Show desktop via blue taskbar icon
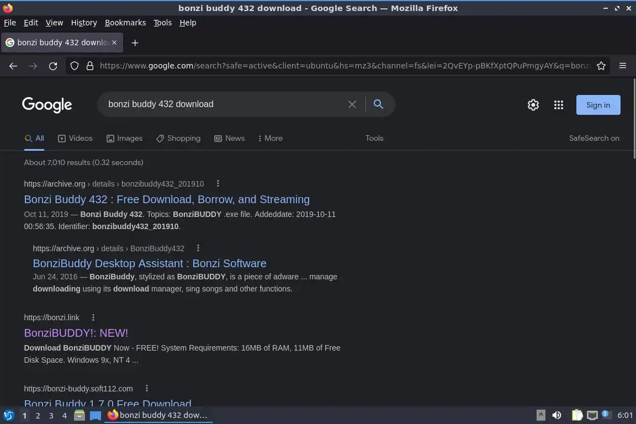 point(96,416)
